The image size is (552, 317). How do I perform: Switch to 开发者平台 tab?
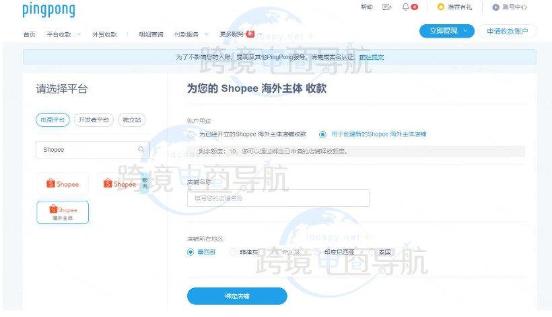(94, 120)
